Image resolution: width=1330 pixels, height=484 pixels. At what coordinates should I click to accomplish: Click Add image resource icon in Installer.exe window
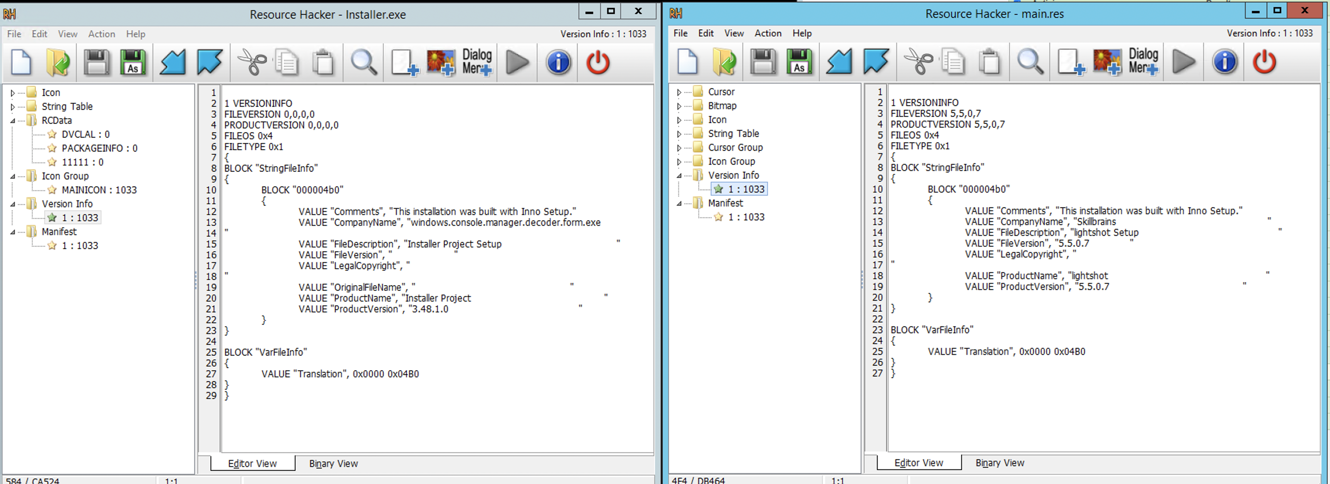[442, 63]
